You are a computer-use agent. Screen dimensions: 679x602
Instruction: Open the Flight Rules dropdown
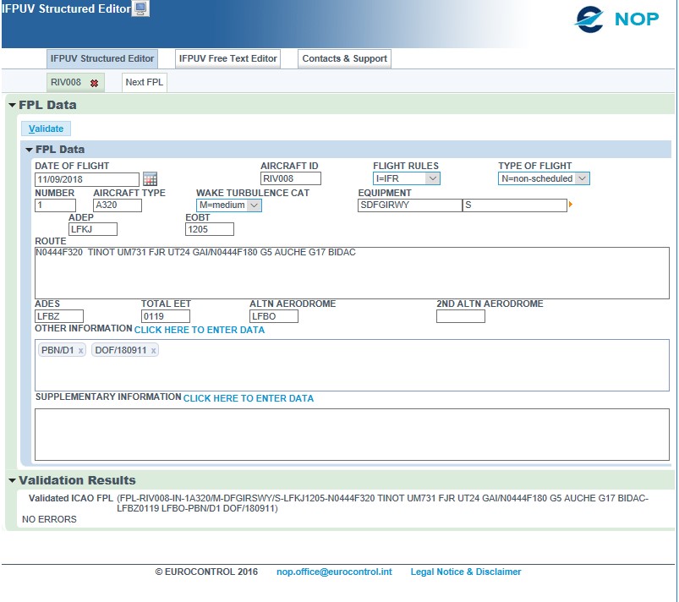click(407, 178)
